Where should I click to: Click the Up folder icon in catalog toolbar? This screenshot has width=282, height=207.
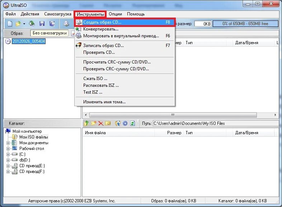click(86, 123)
